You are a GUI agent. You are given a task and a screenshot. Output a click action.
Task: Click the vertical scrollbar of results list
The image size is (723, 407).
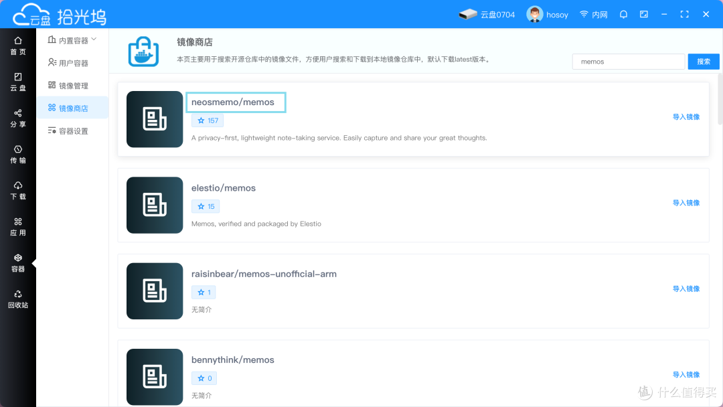coord(720,99)
